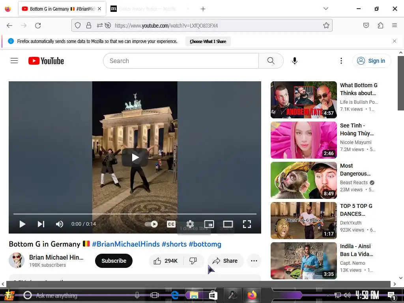
Task: Toggle the autoplay switch
Action: coord(151,224)
